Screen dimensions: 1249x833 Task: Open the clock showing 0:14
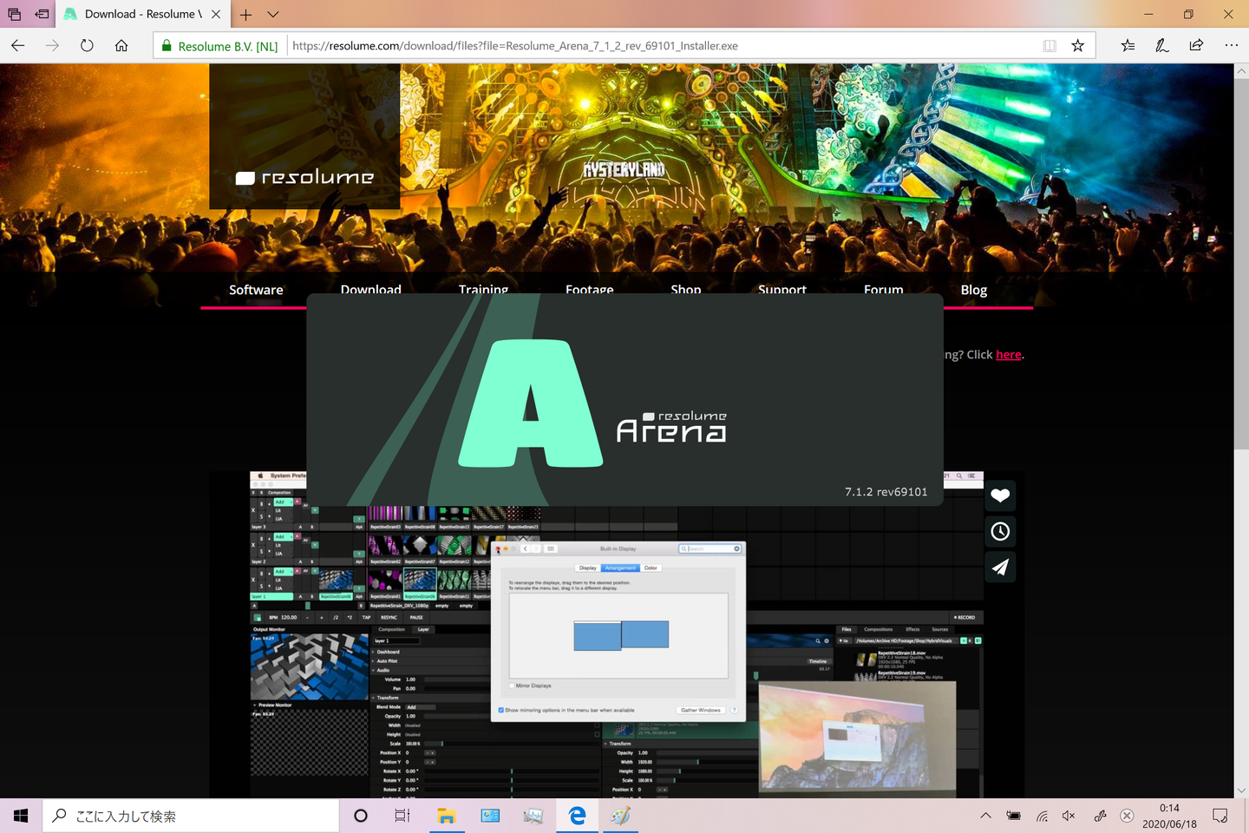point(1169,816)
